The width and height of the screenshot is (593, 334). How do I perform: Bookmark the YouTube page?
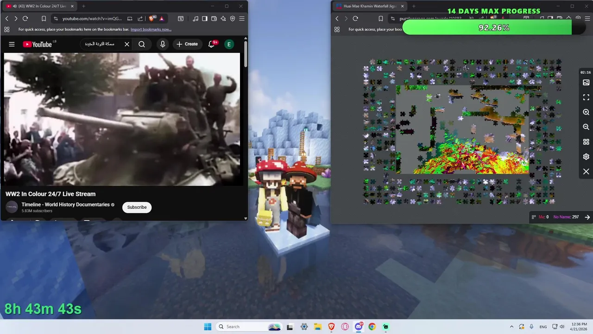[44, 19]
